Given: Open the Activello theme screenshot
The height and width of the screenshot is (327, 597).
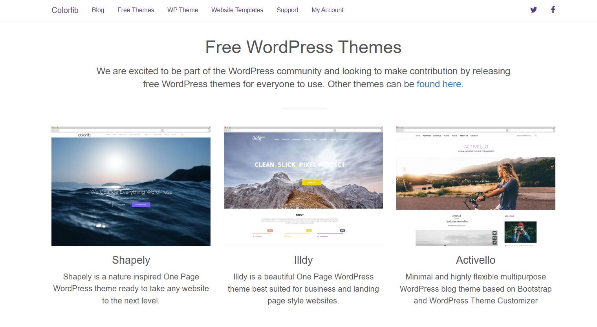Looking at the screenshot, I should coord(476,186).
